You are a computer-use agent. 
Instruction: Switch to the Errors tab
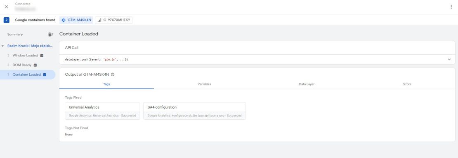(x=406, y=84)
